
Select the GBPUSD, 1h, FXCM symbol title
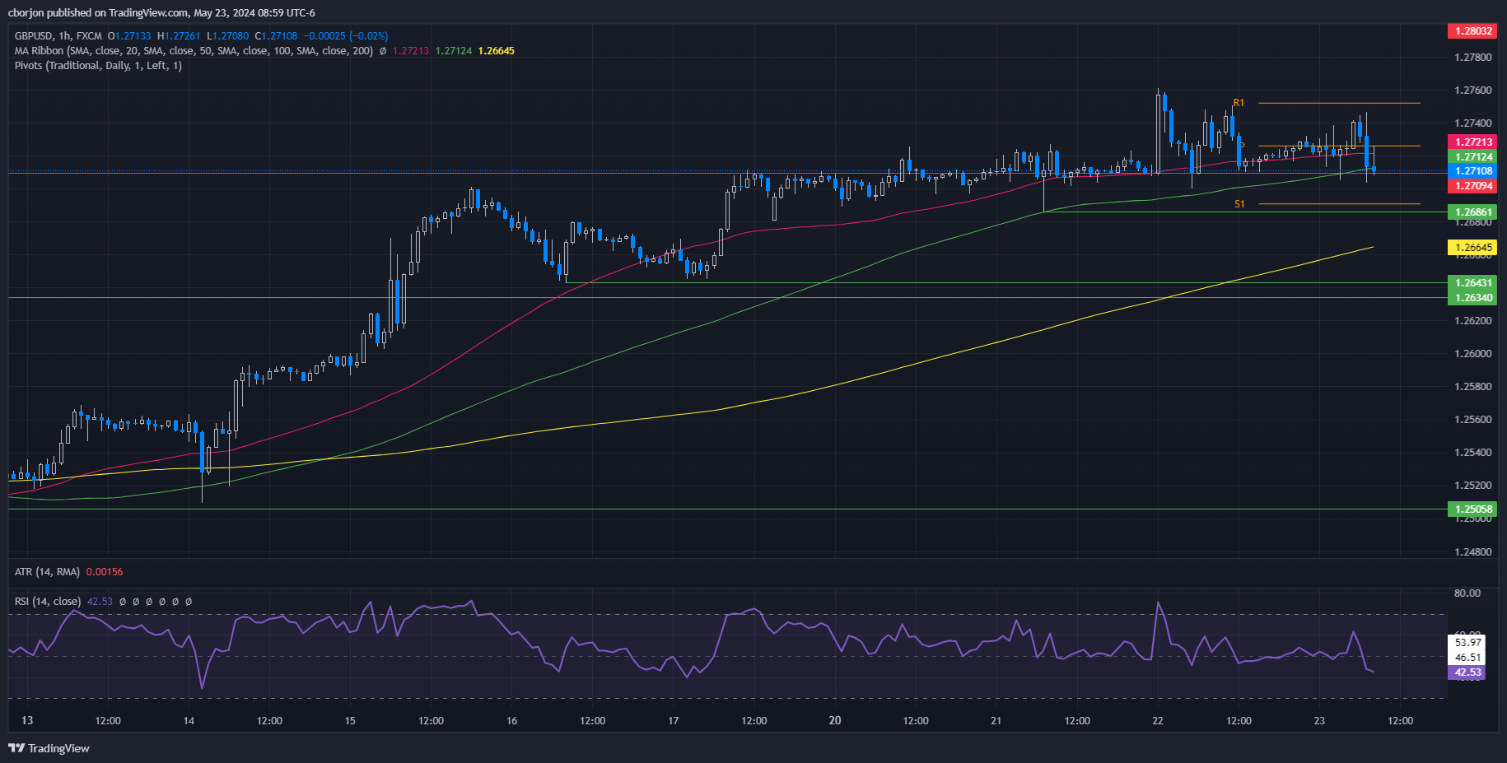[x=58, y=36]
